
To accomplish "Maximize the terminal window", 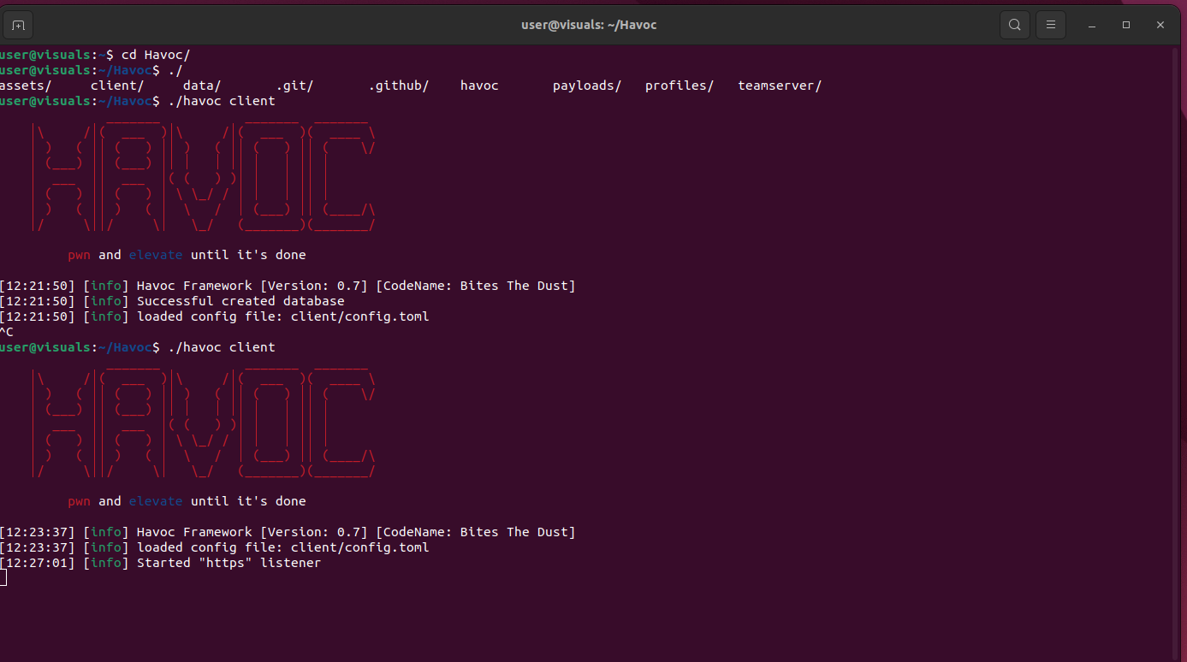I will click(x=1126, y=25).
